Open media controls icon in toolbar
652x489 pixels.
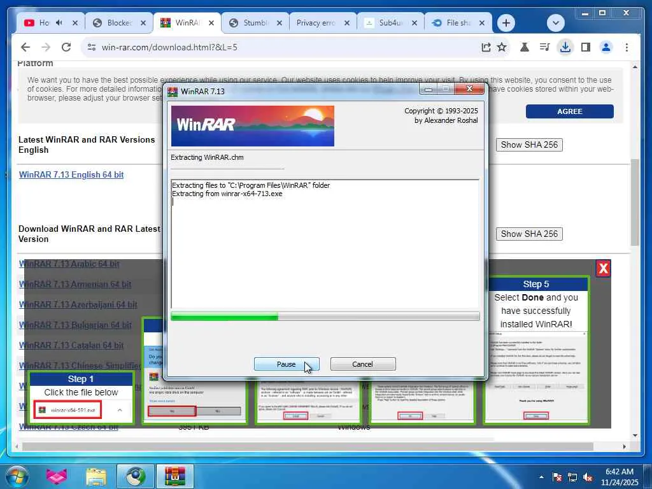pos(545,47)
